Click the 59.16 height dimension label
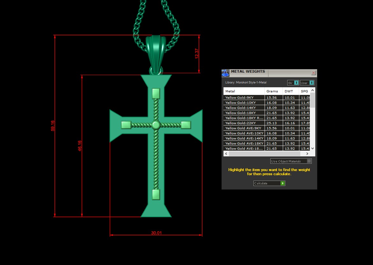Image resolution: width=373 pixels, height=265 pixels. (x=53, y=126)
